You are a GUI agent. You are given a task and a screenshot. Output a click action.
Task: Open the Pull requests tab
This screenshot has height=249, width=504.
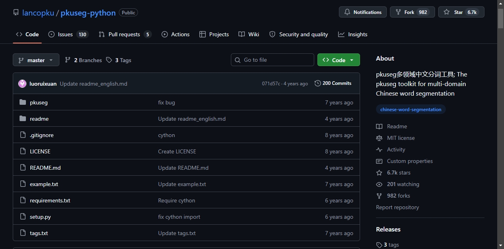tap(125, 34)
